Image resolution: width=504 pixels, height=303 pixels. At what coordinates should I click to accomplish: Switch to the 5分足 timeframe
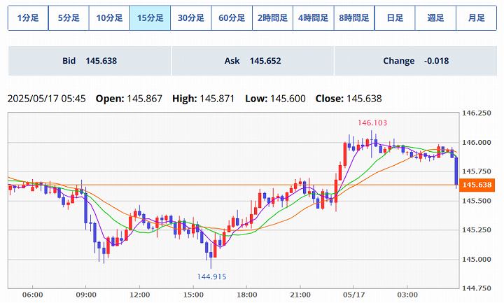69,17
